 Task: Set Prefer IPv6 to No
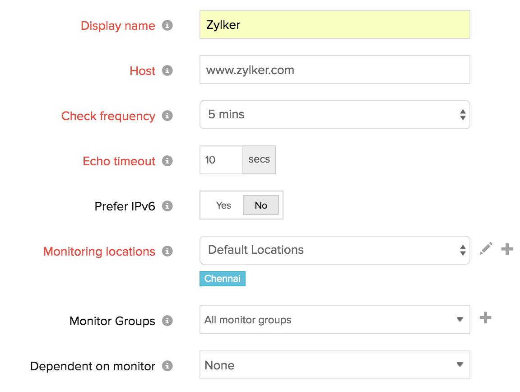tap(261, 205)
